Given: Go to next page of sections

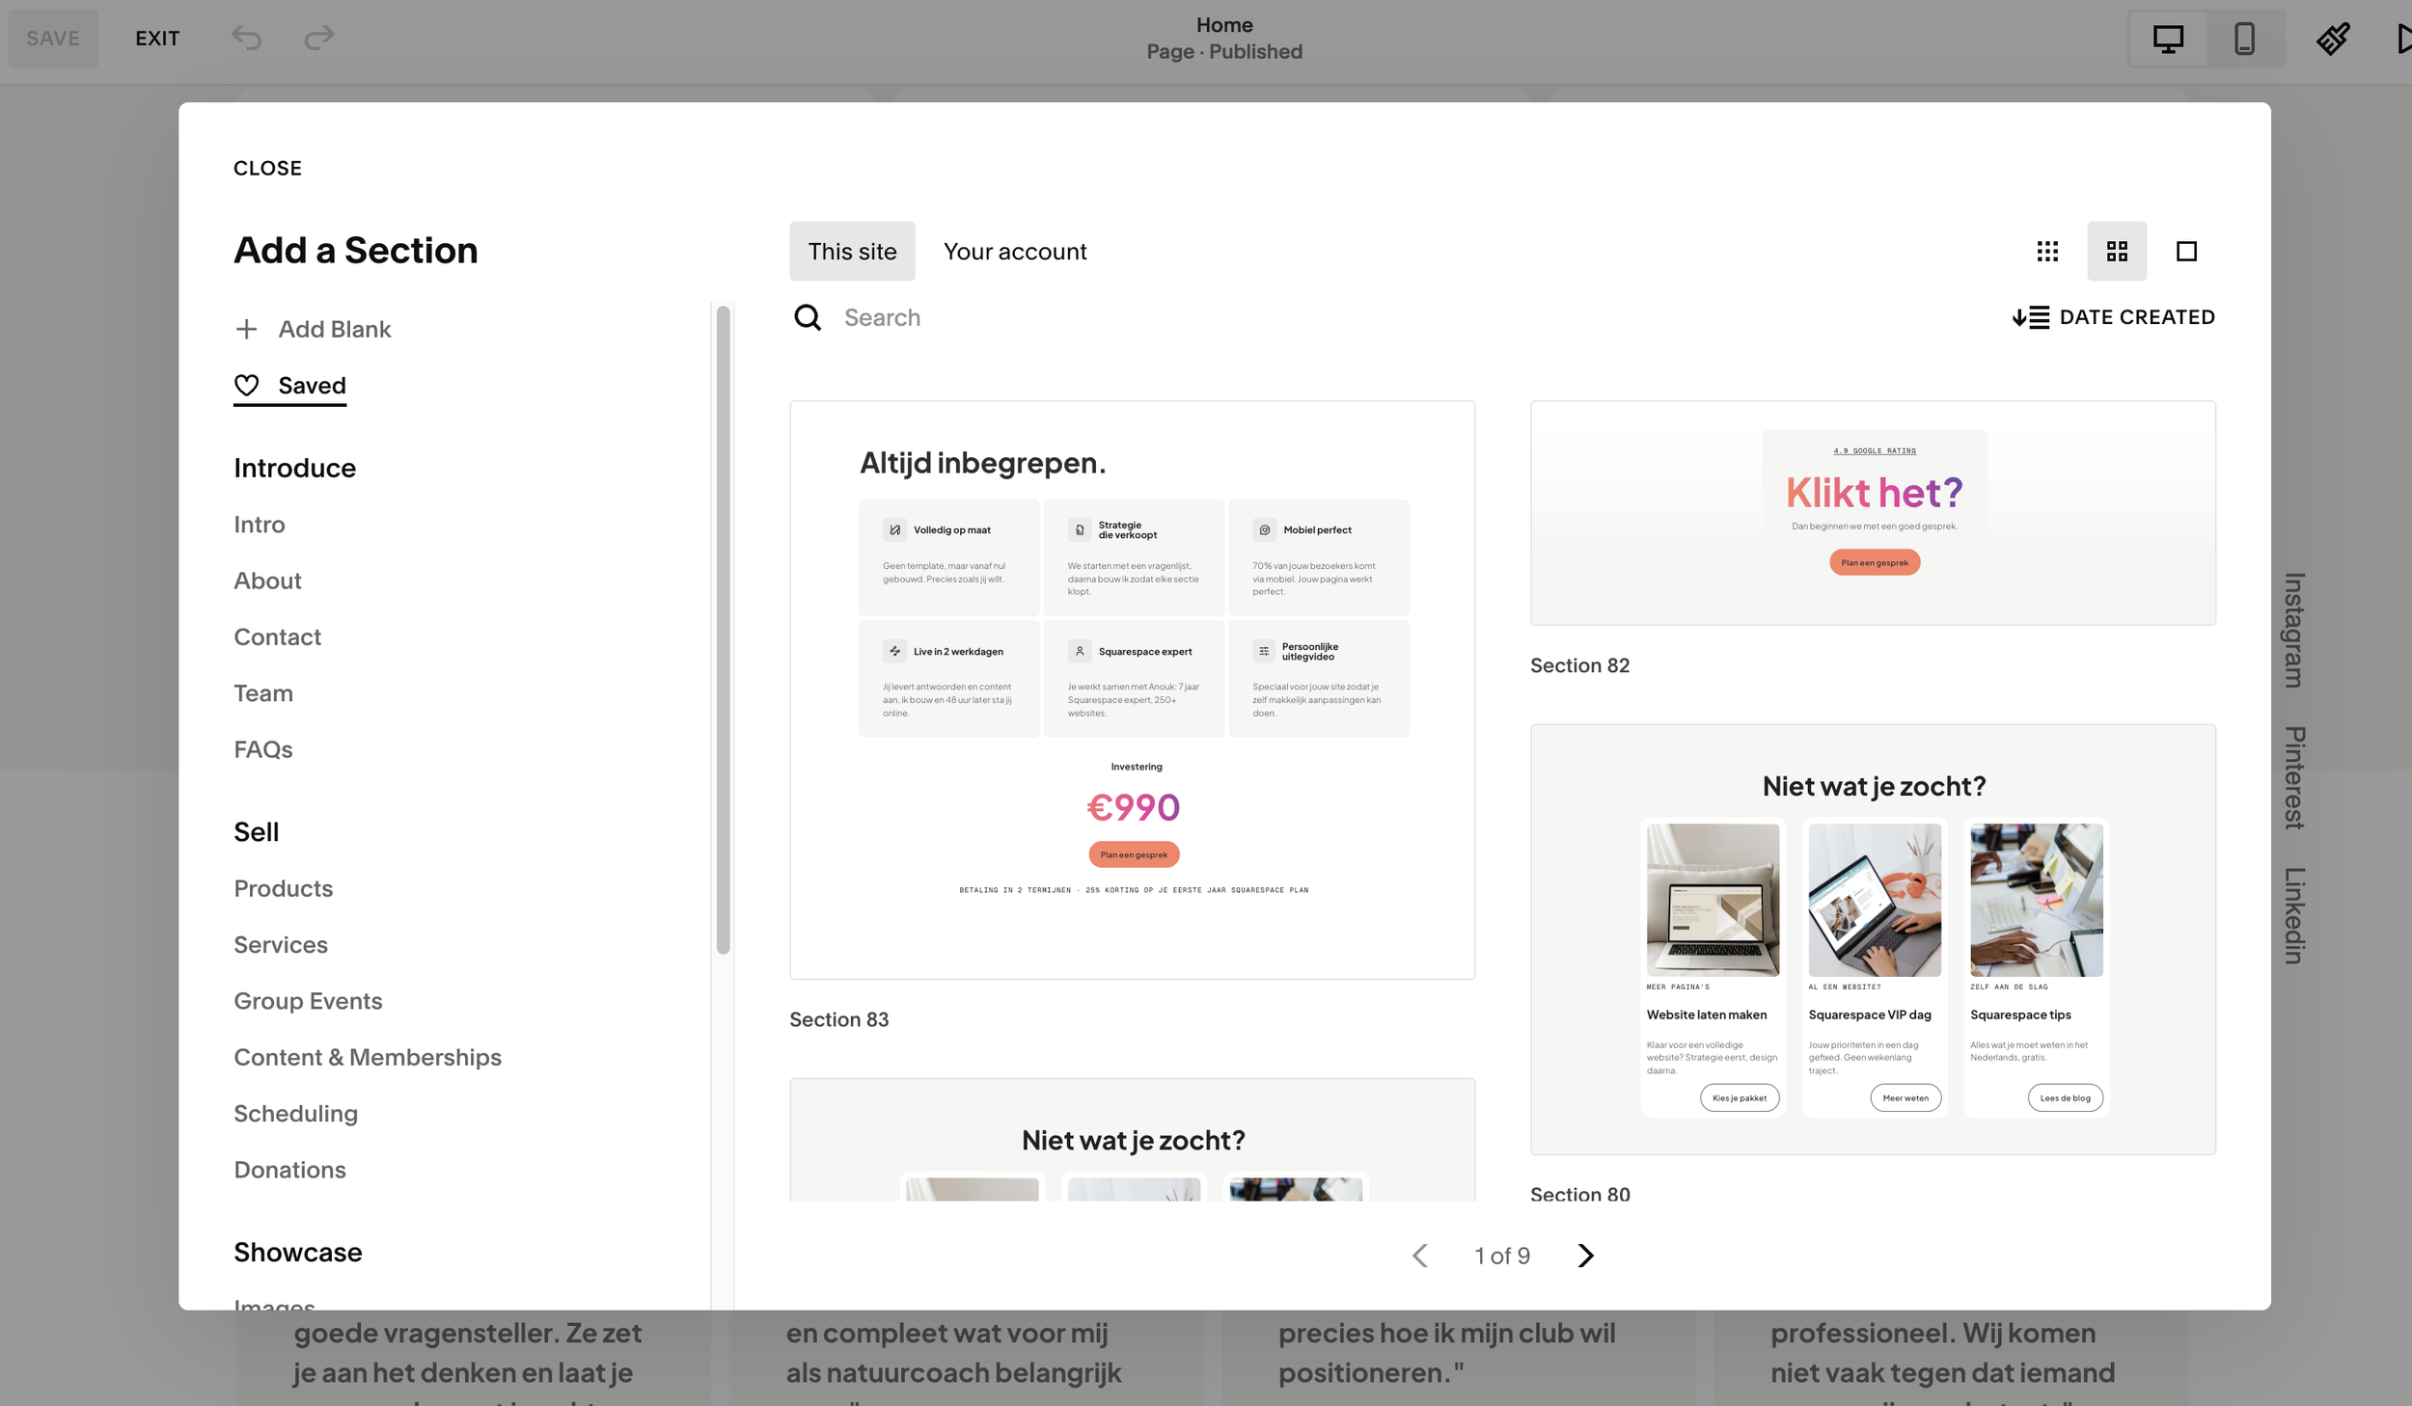Looking at the screenshot, I should (1585, 1256).
